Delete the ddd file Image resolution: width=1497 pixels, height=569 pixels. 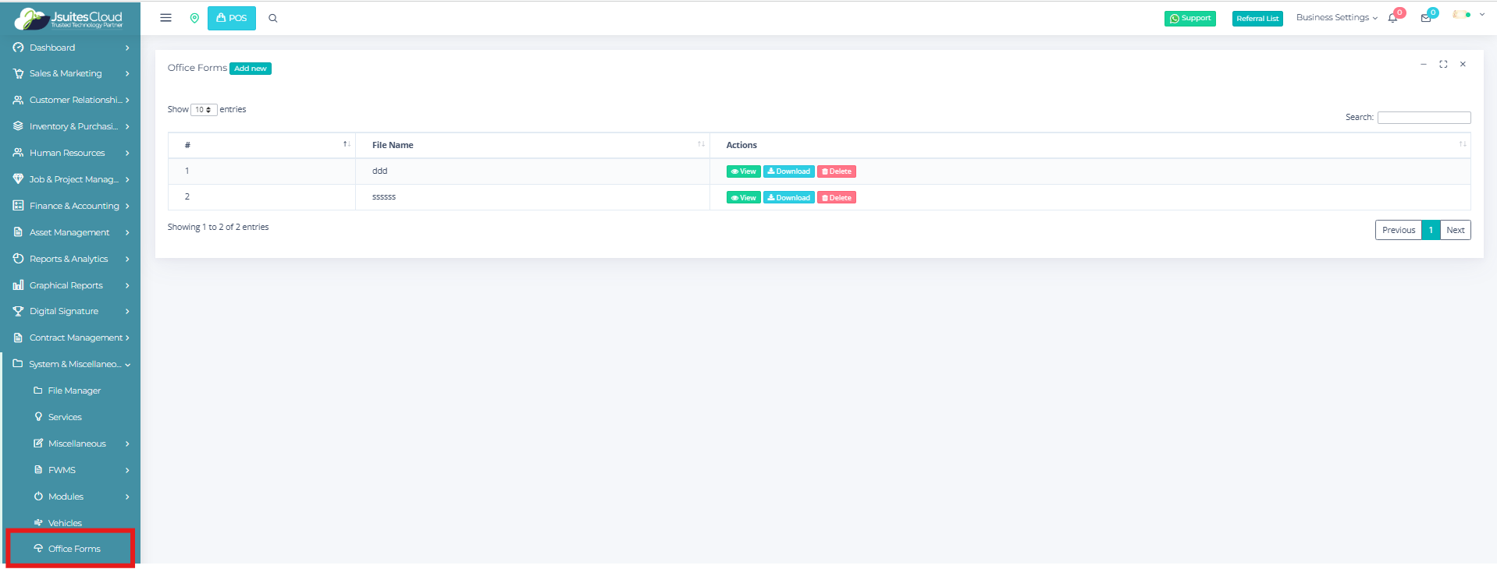pyautogui.click(x=837, y=171)
